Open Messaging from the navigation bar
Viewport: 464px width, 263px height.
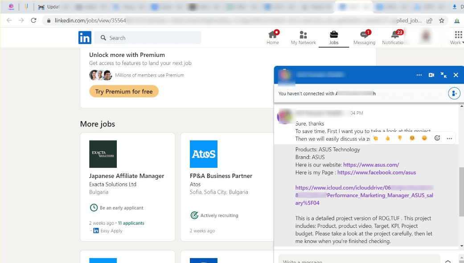(x=364, y=37)
